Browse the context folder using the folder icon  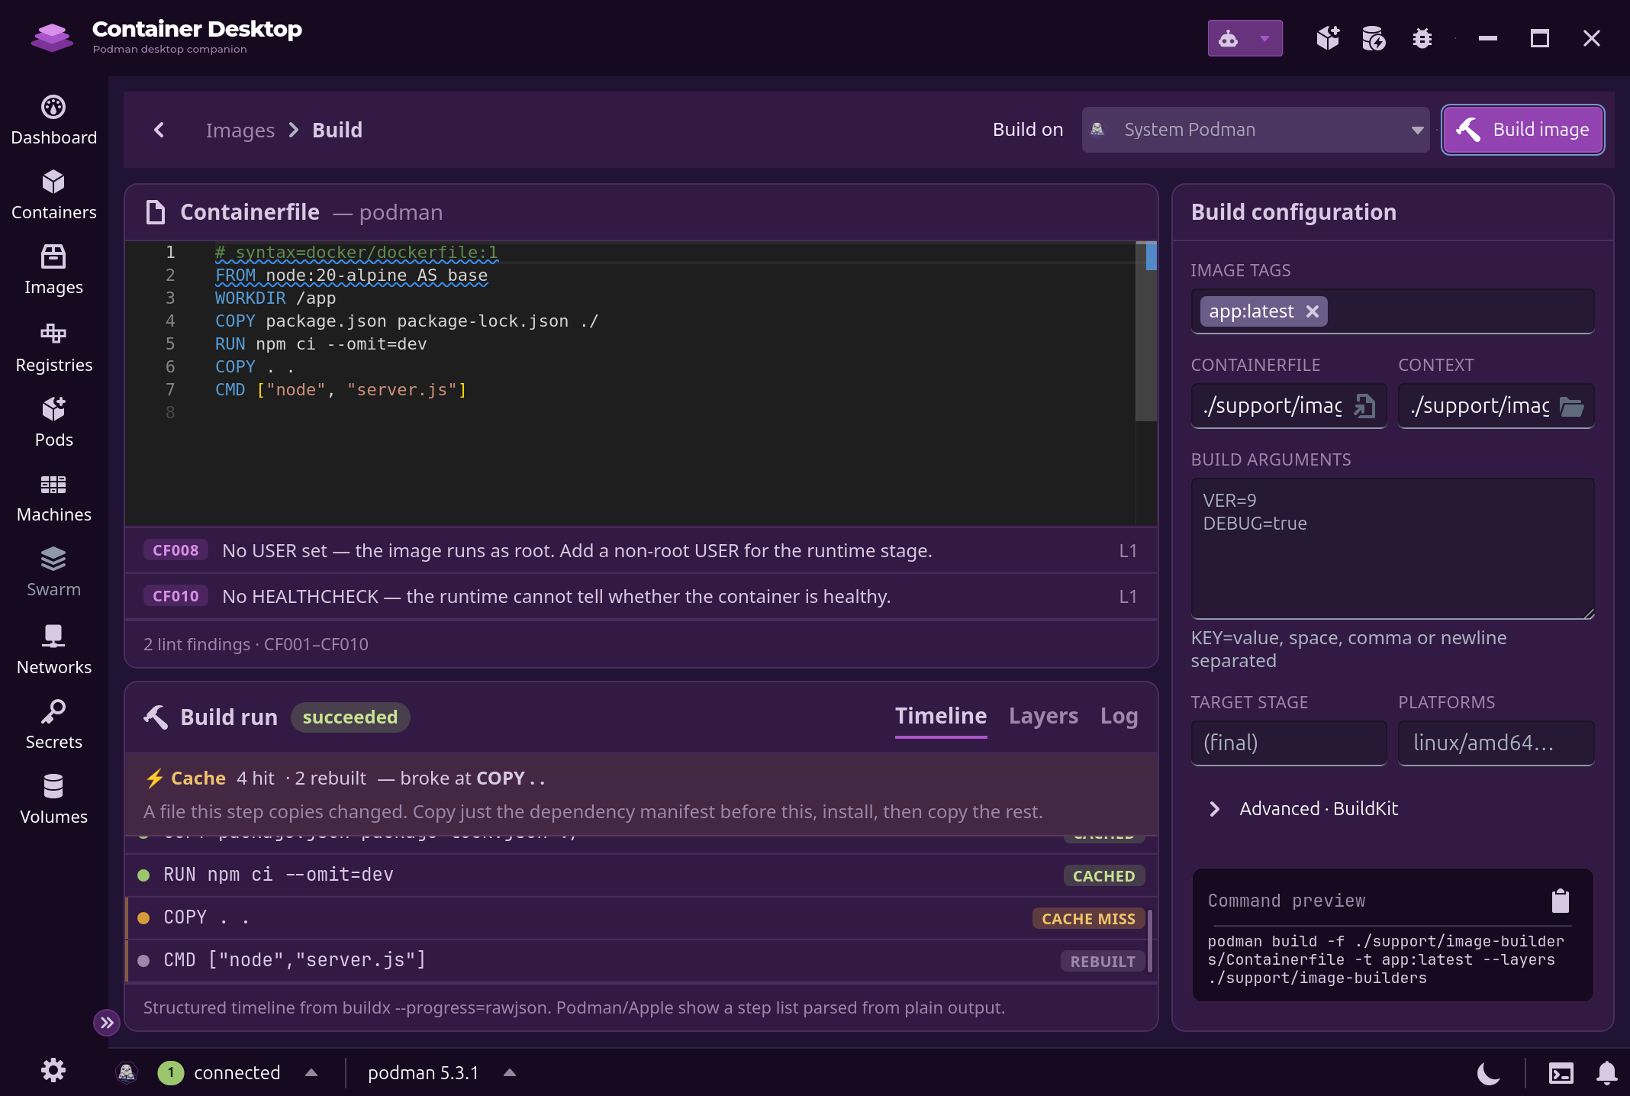(1571, 406)
